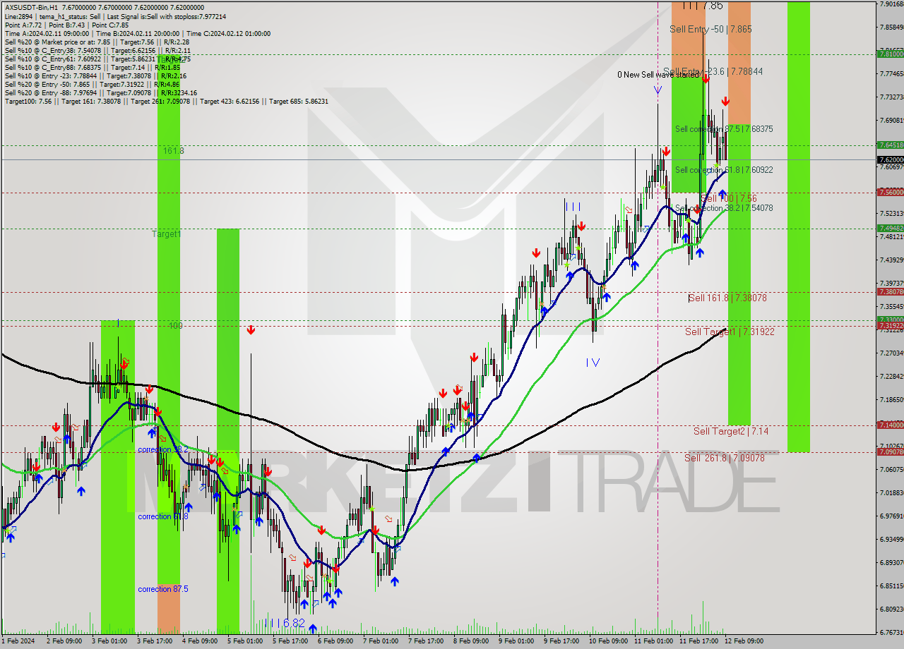Screen dimensions: 904x649
Task: Select the '7 Feb 01:00' time axis label
Action: (x=382, y=641)
